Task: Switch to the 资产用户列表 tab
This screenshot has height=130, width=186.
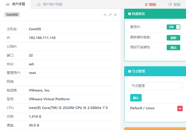Action: [50, 4]
